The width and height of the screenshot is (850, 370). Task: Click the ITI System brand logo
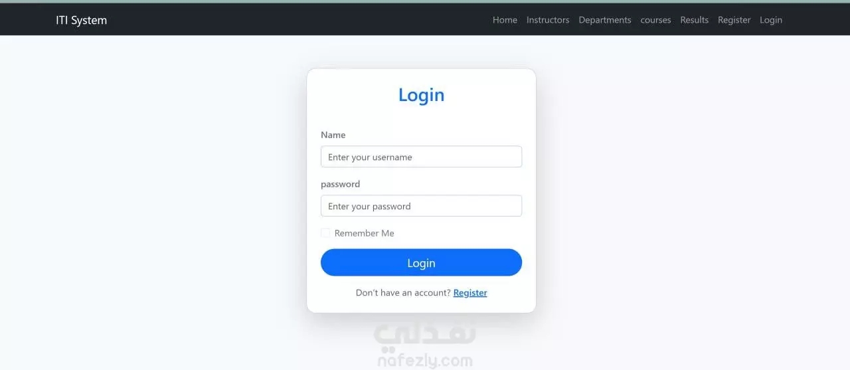pos(81,20)
